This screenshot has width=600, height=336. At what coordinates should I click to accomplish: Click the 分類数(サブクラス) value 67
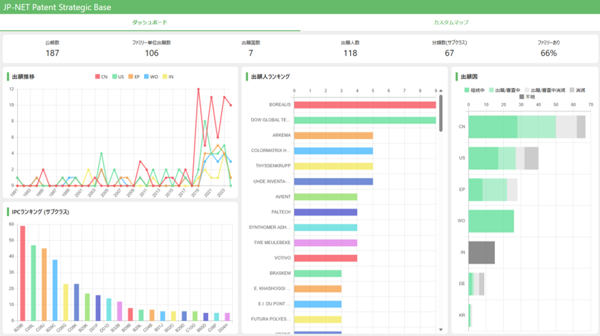[x=449, y=53]
